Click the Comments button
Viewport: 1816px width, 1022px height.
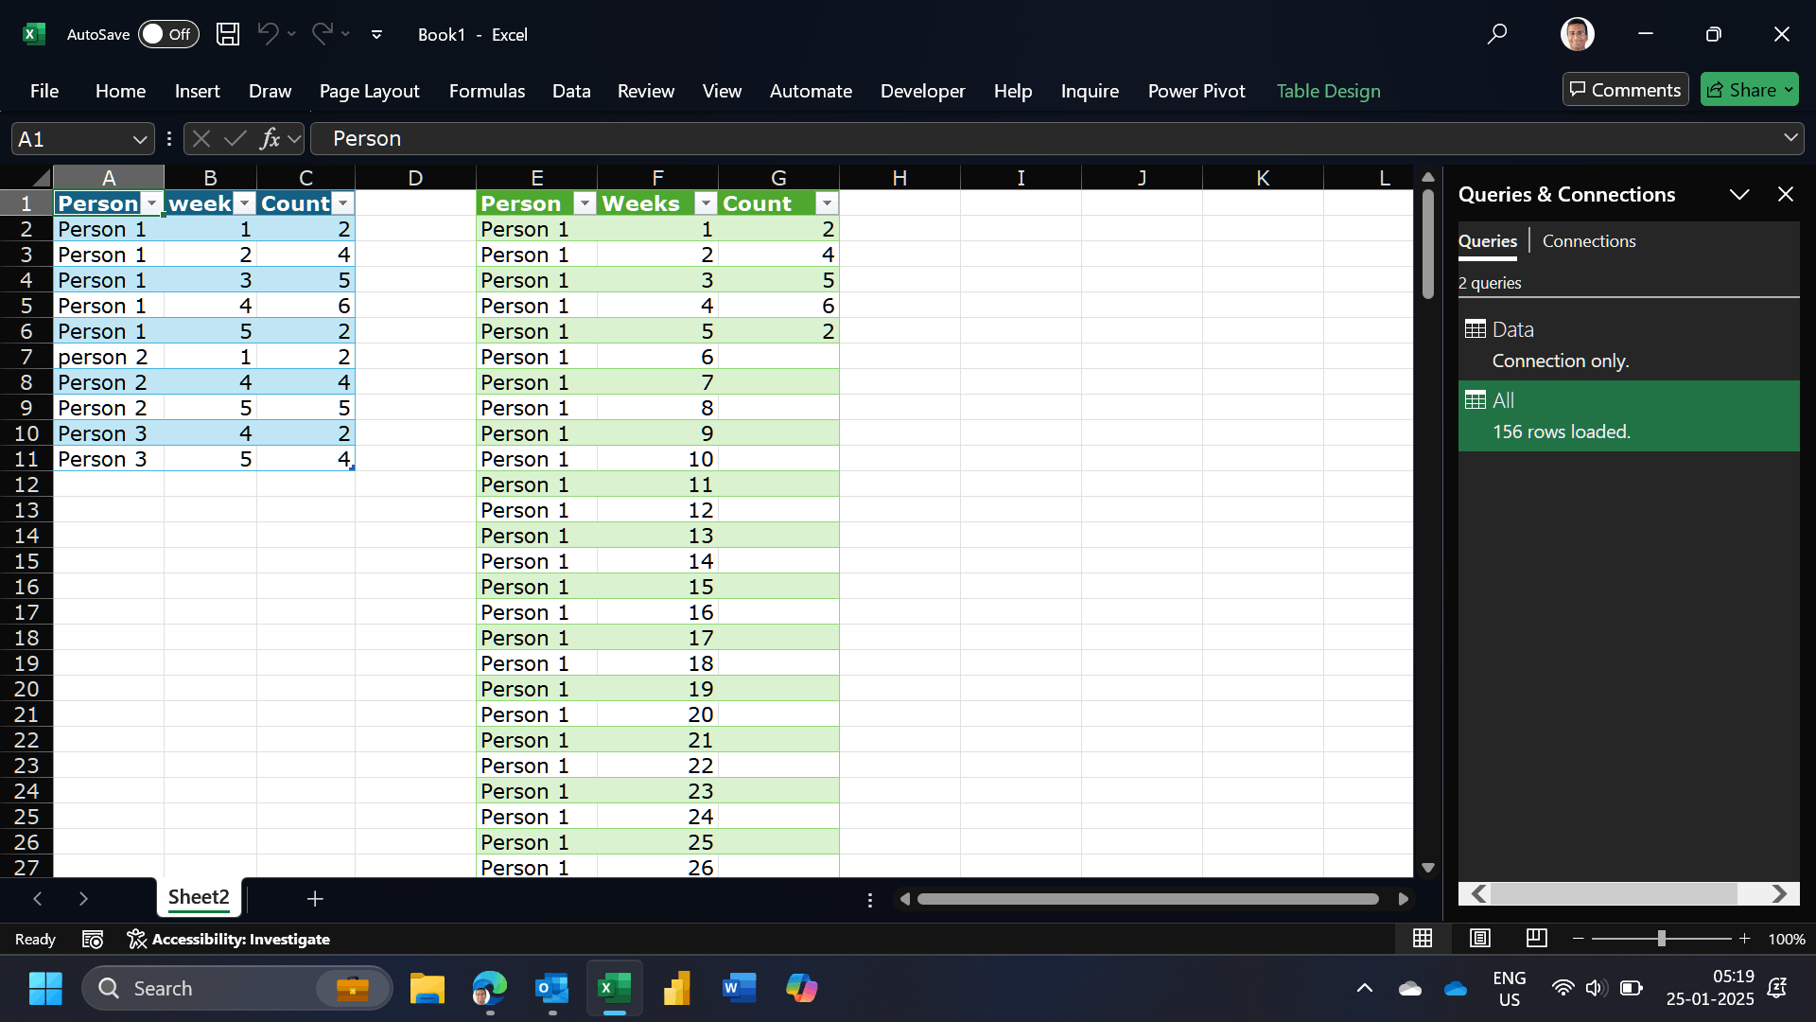tap(1625, 90)
